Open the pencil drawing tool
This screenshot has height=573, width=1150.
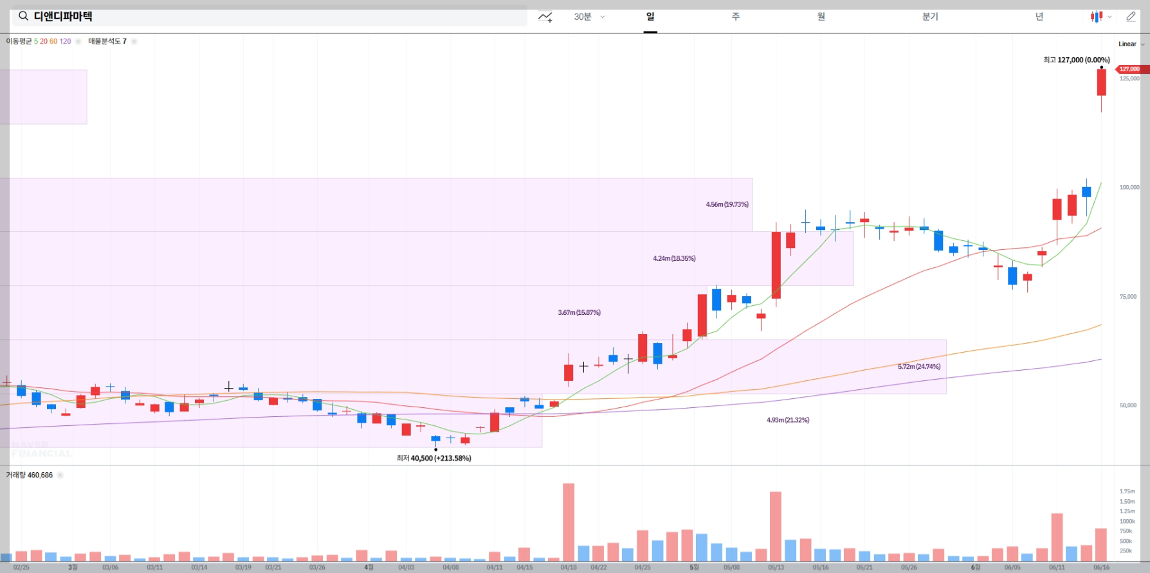pos(1131,17)
